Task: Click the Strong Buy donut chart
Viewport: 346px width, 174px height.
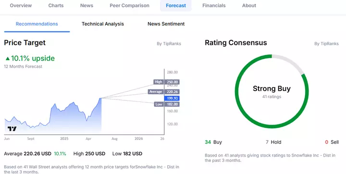Action: pyautogui.click(x=272, y=91)
